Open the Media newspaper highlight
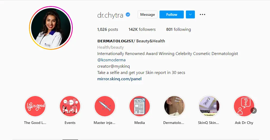This screenshot has width=270, height=140. click(x=140, y=106)
